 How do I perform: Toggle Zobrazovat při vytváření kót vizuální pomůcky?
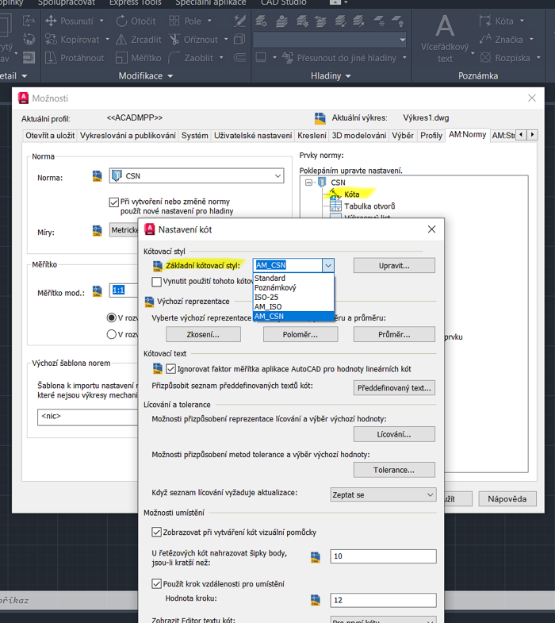(x=156, y=532)
